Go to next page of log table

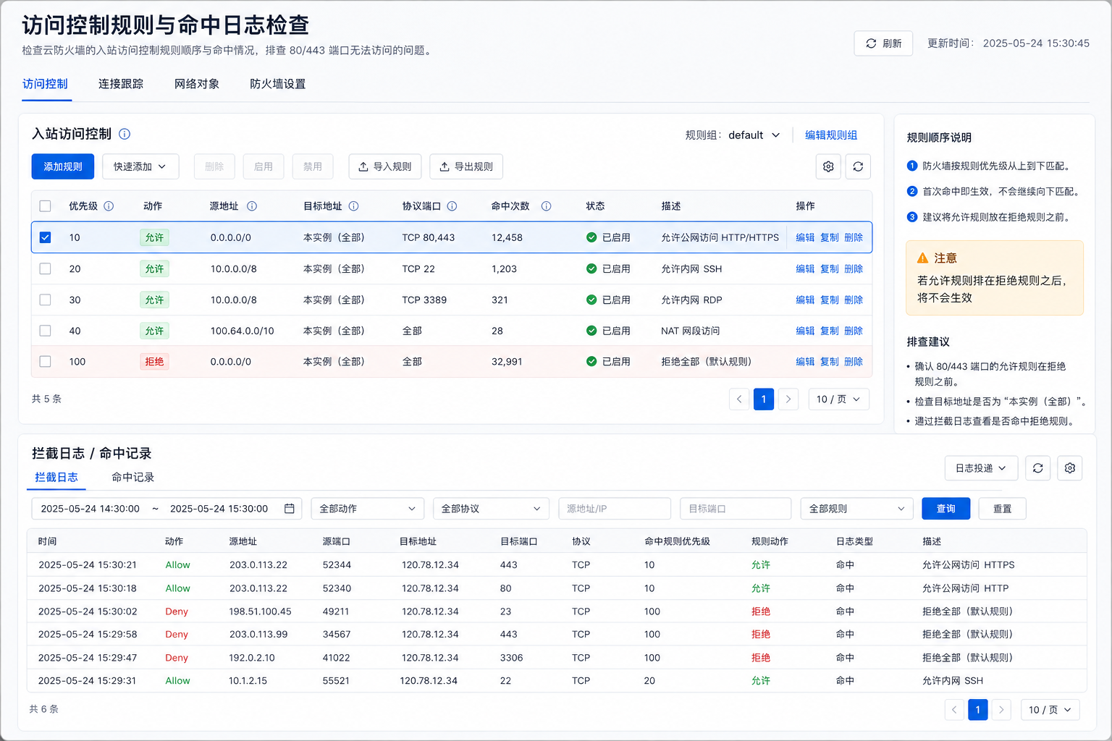tap(1001, 710)
